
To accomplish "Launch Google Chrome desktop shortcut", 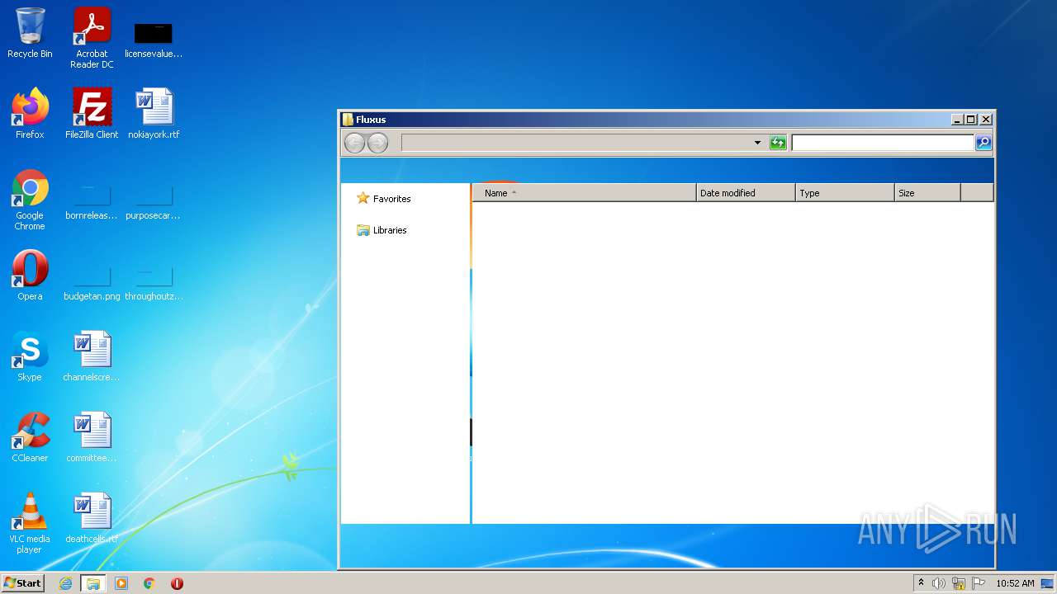I will (30, 200).
